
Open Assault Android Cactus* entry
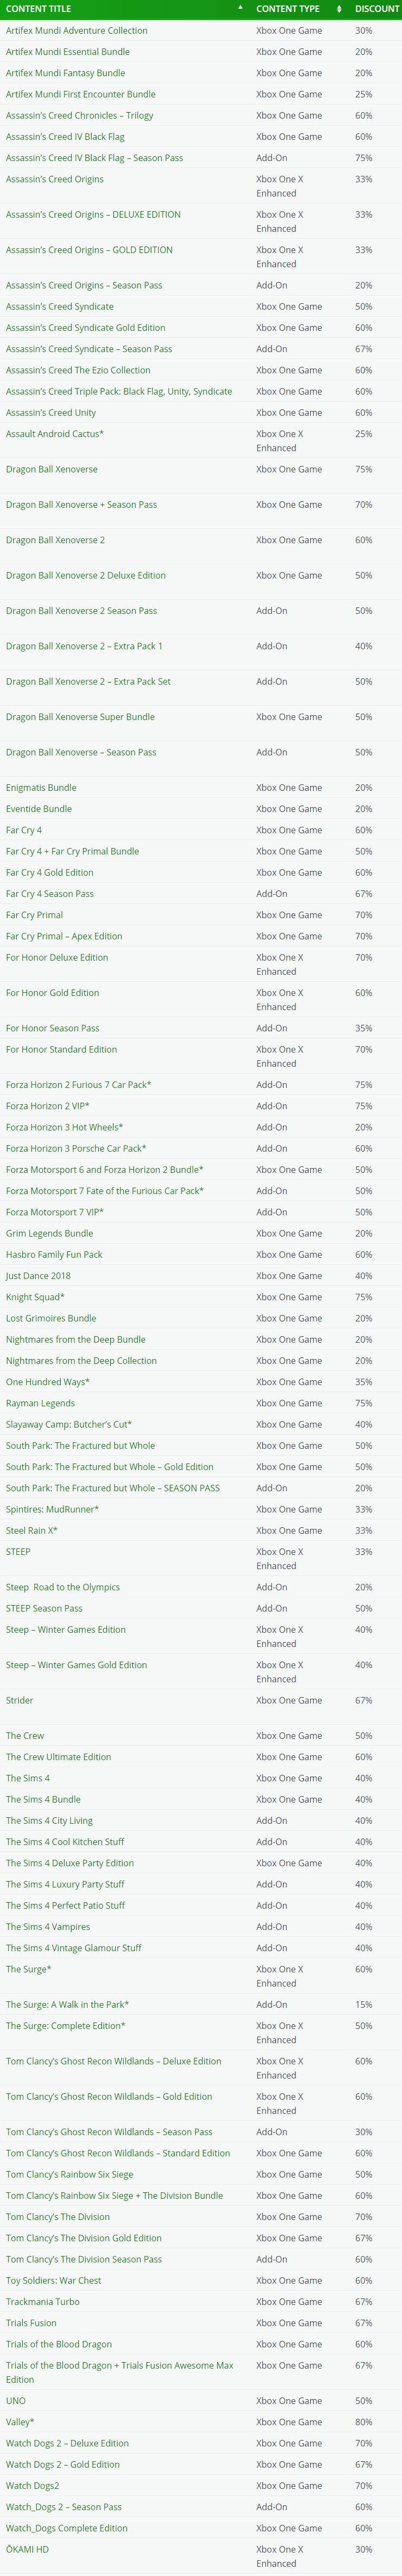point(55,434)
